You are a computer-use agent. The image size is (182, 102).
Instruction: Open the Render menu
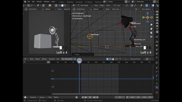[39, 2]
